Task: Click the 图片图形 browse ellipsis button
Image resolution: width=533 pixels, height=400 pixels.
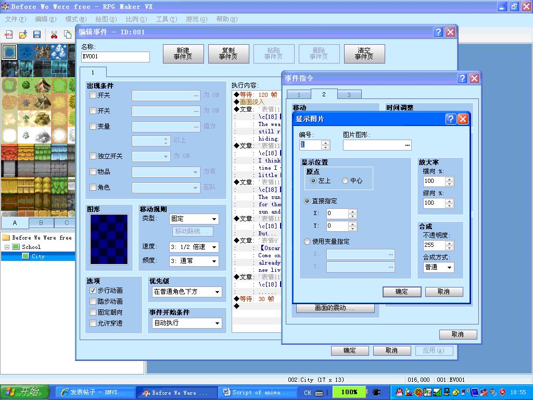Action: (x=407, y=145)
